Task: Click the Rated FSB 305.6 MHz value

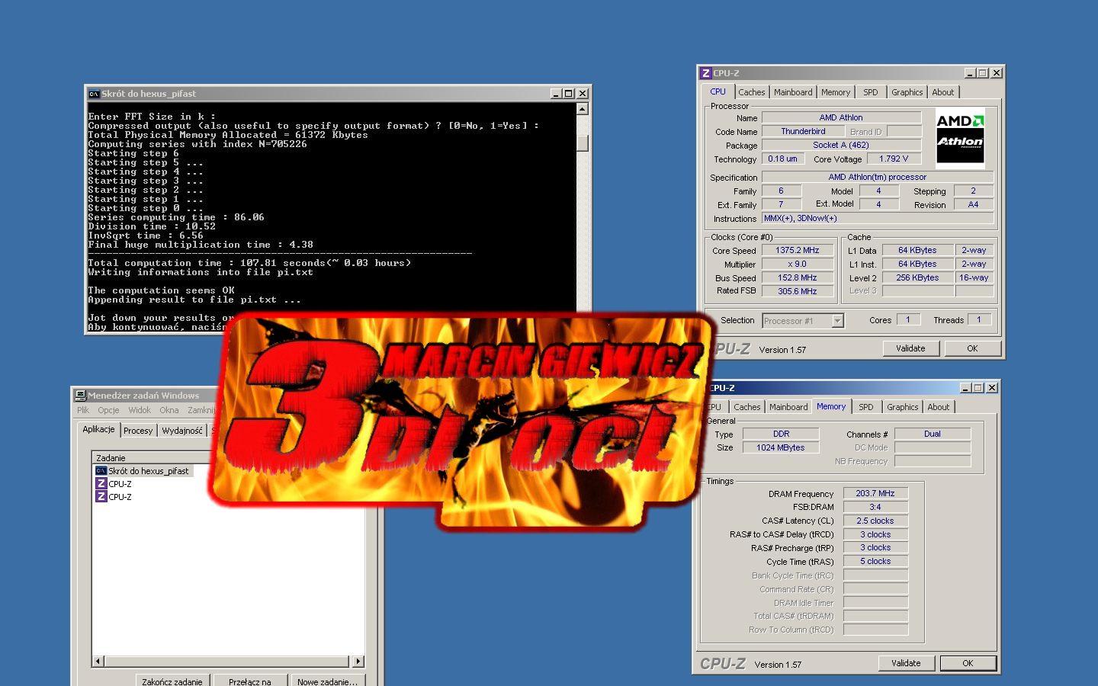Action: (x=798, y=291)
